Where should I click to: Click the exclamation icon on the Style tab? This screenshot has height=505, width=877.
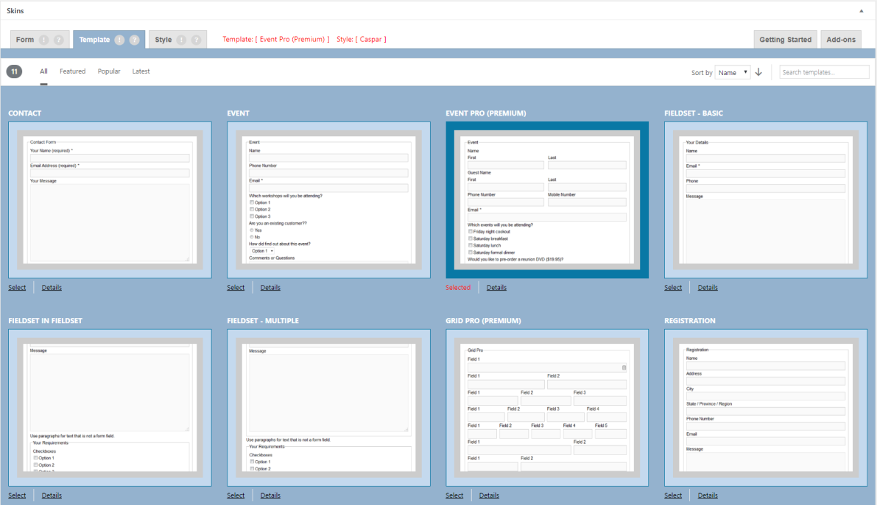tap(181, 40)
